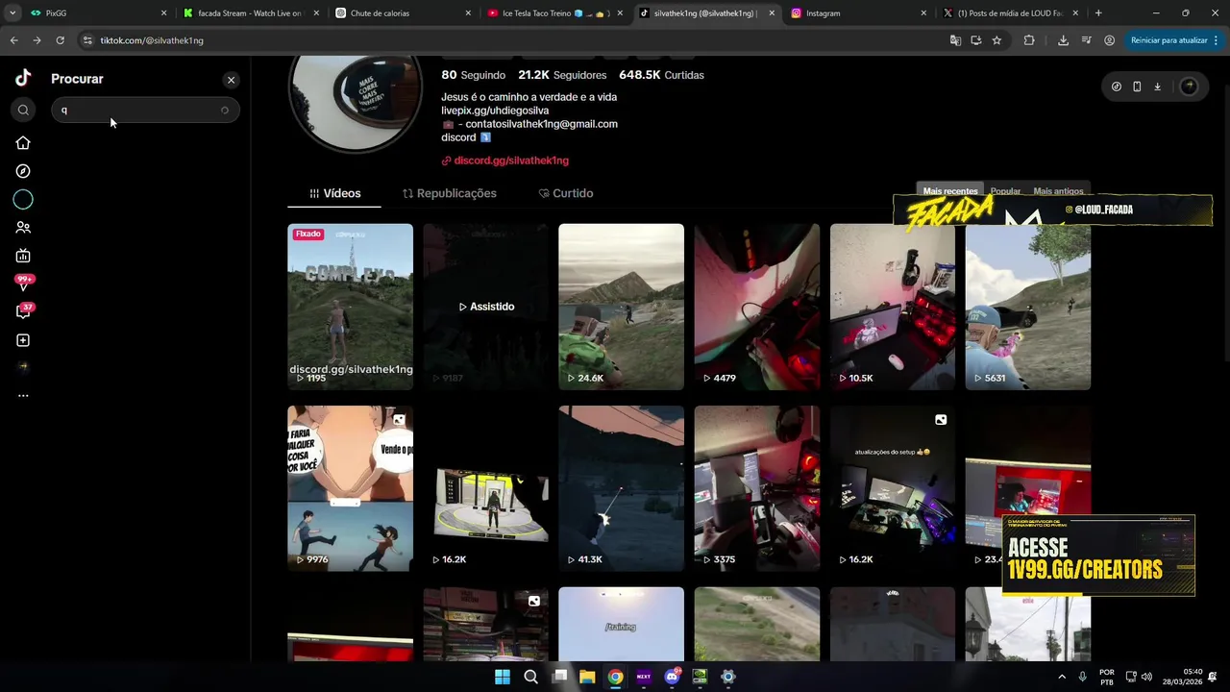1230x692 pixels.
Task: Reload the page with the refresh icon
Action: tap(60, 40)
